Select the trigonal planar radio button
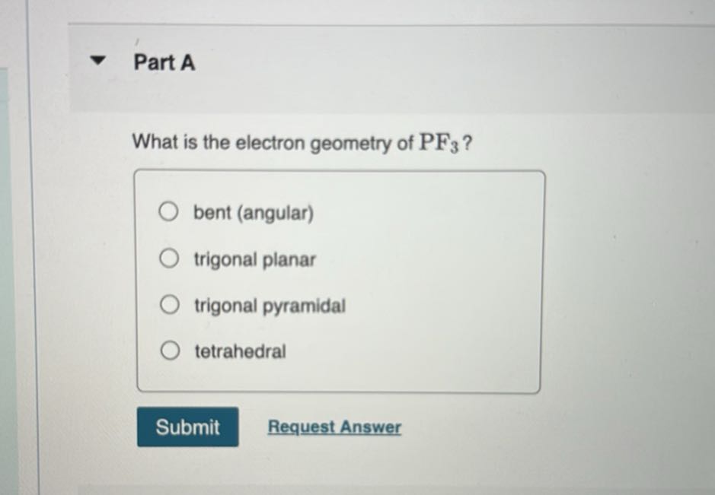 coord(168,258)
